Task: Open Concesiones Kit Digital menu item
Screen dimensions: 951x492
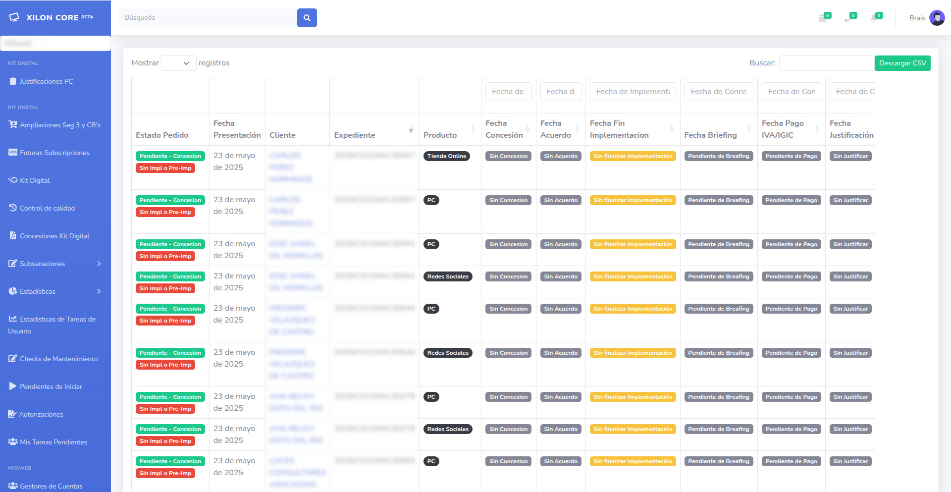Action: [x=54, y=236]
